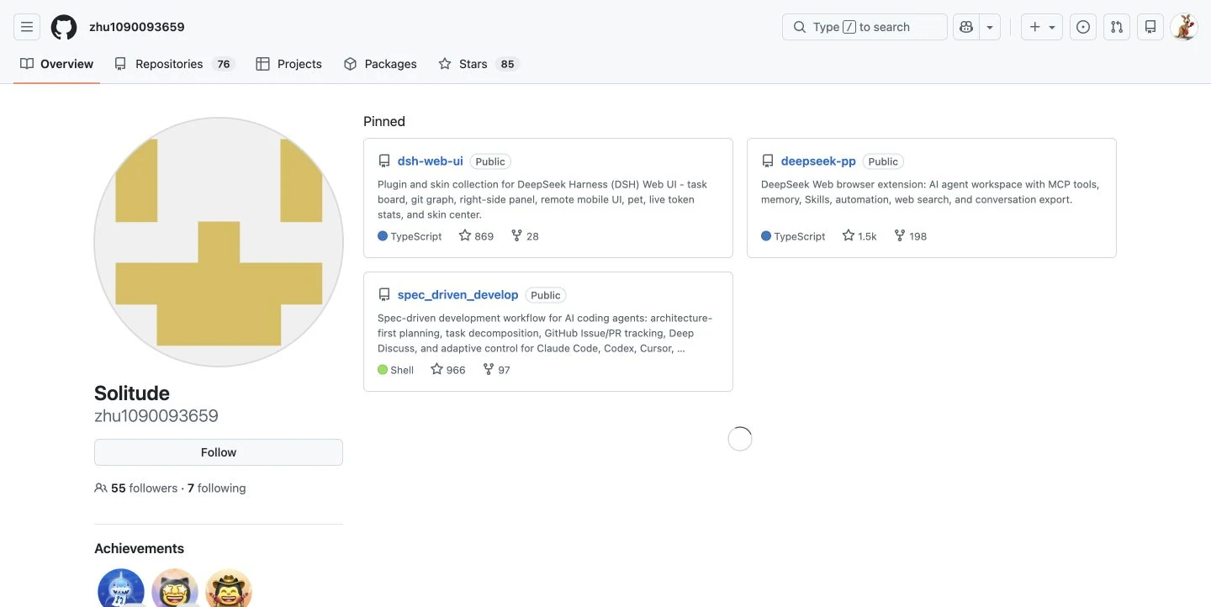Switch to the Repositories tab
The image size is (1211, 607).
point(174,64)
